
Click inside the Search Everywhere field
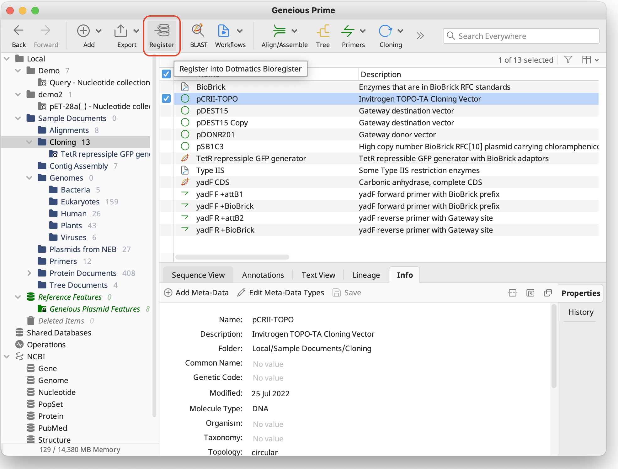coord(521,36)
